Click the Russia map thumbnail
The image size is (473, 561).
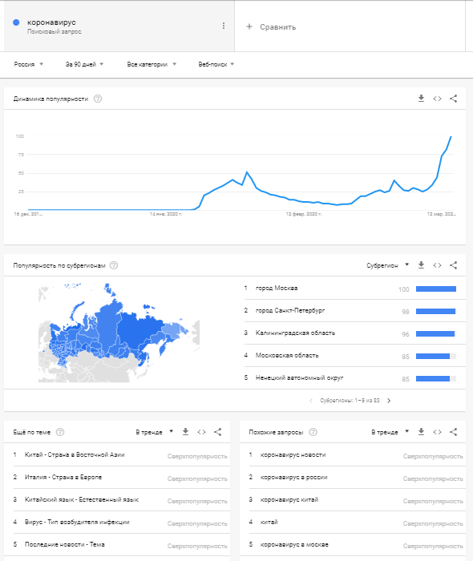point(119,333)
